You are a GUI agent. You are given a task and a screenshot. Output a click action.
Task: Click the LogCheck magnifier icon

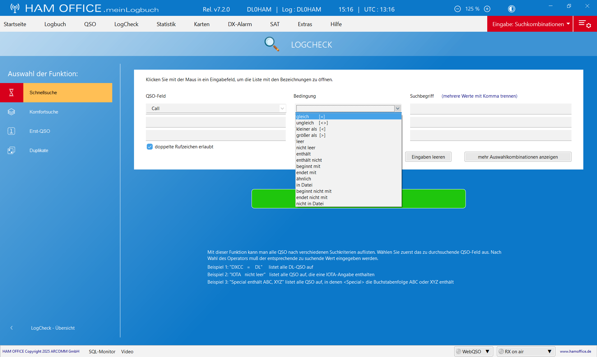[271, 44]
